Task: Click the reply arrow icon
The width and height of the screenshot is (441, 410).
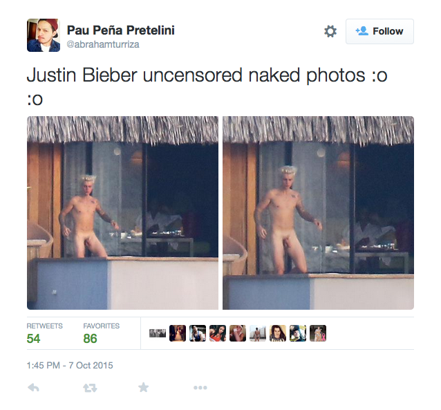Action: point(33,388)
